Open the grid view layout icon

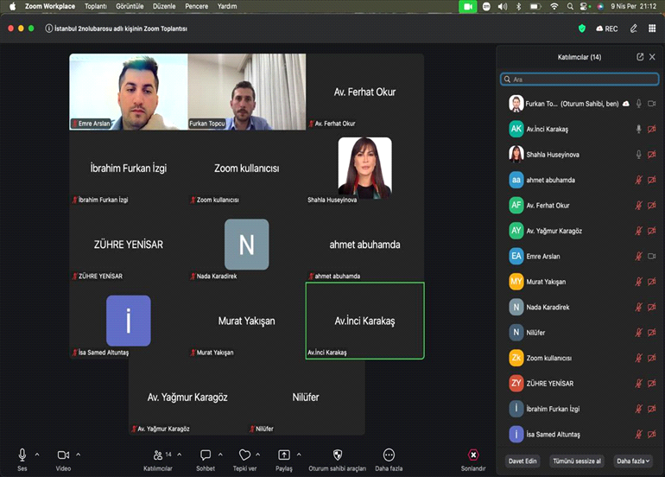652,29
